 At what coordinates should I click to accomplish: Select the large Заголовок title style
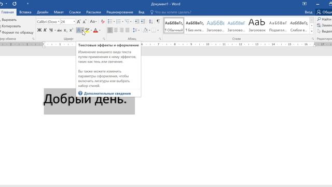[257, 25]
